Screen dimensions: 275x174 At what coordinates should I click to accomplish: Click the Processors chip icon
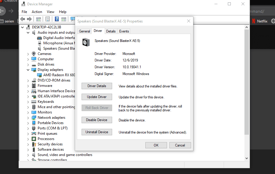pyautogui.click(x=34, y=139)
